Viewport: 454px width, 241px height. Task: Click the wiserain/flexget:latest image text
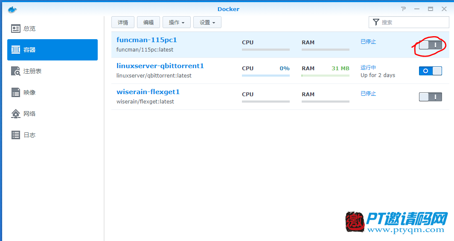[145, 102]
